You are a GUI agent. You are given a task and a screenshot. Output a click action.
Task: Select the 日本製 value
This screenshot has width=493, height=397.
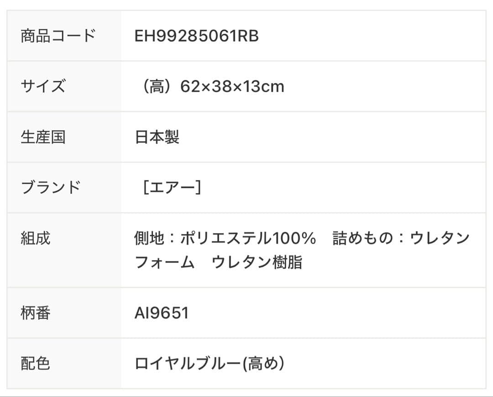pyautogui.click(x=157, y=137)
